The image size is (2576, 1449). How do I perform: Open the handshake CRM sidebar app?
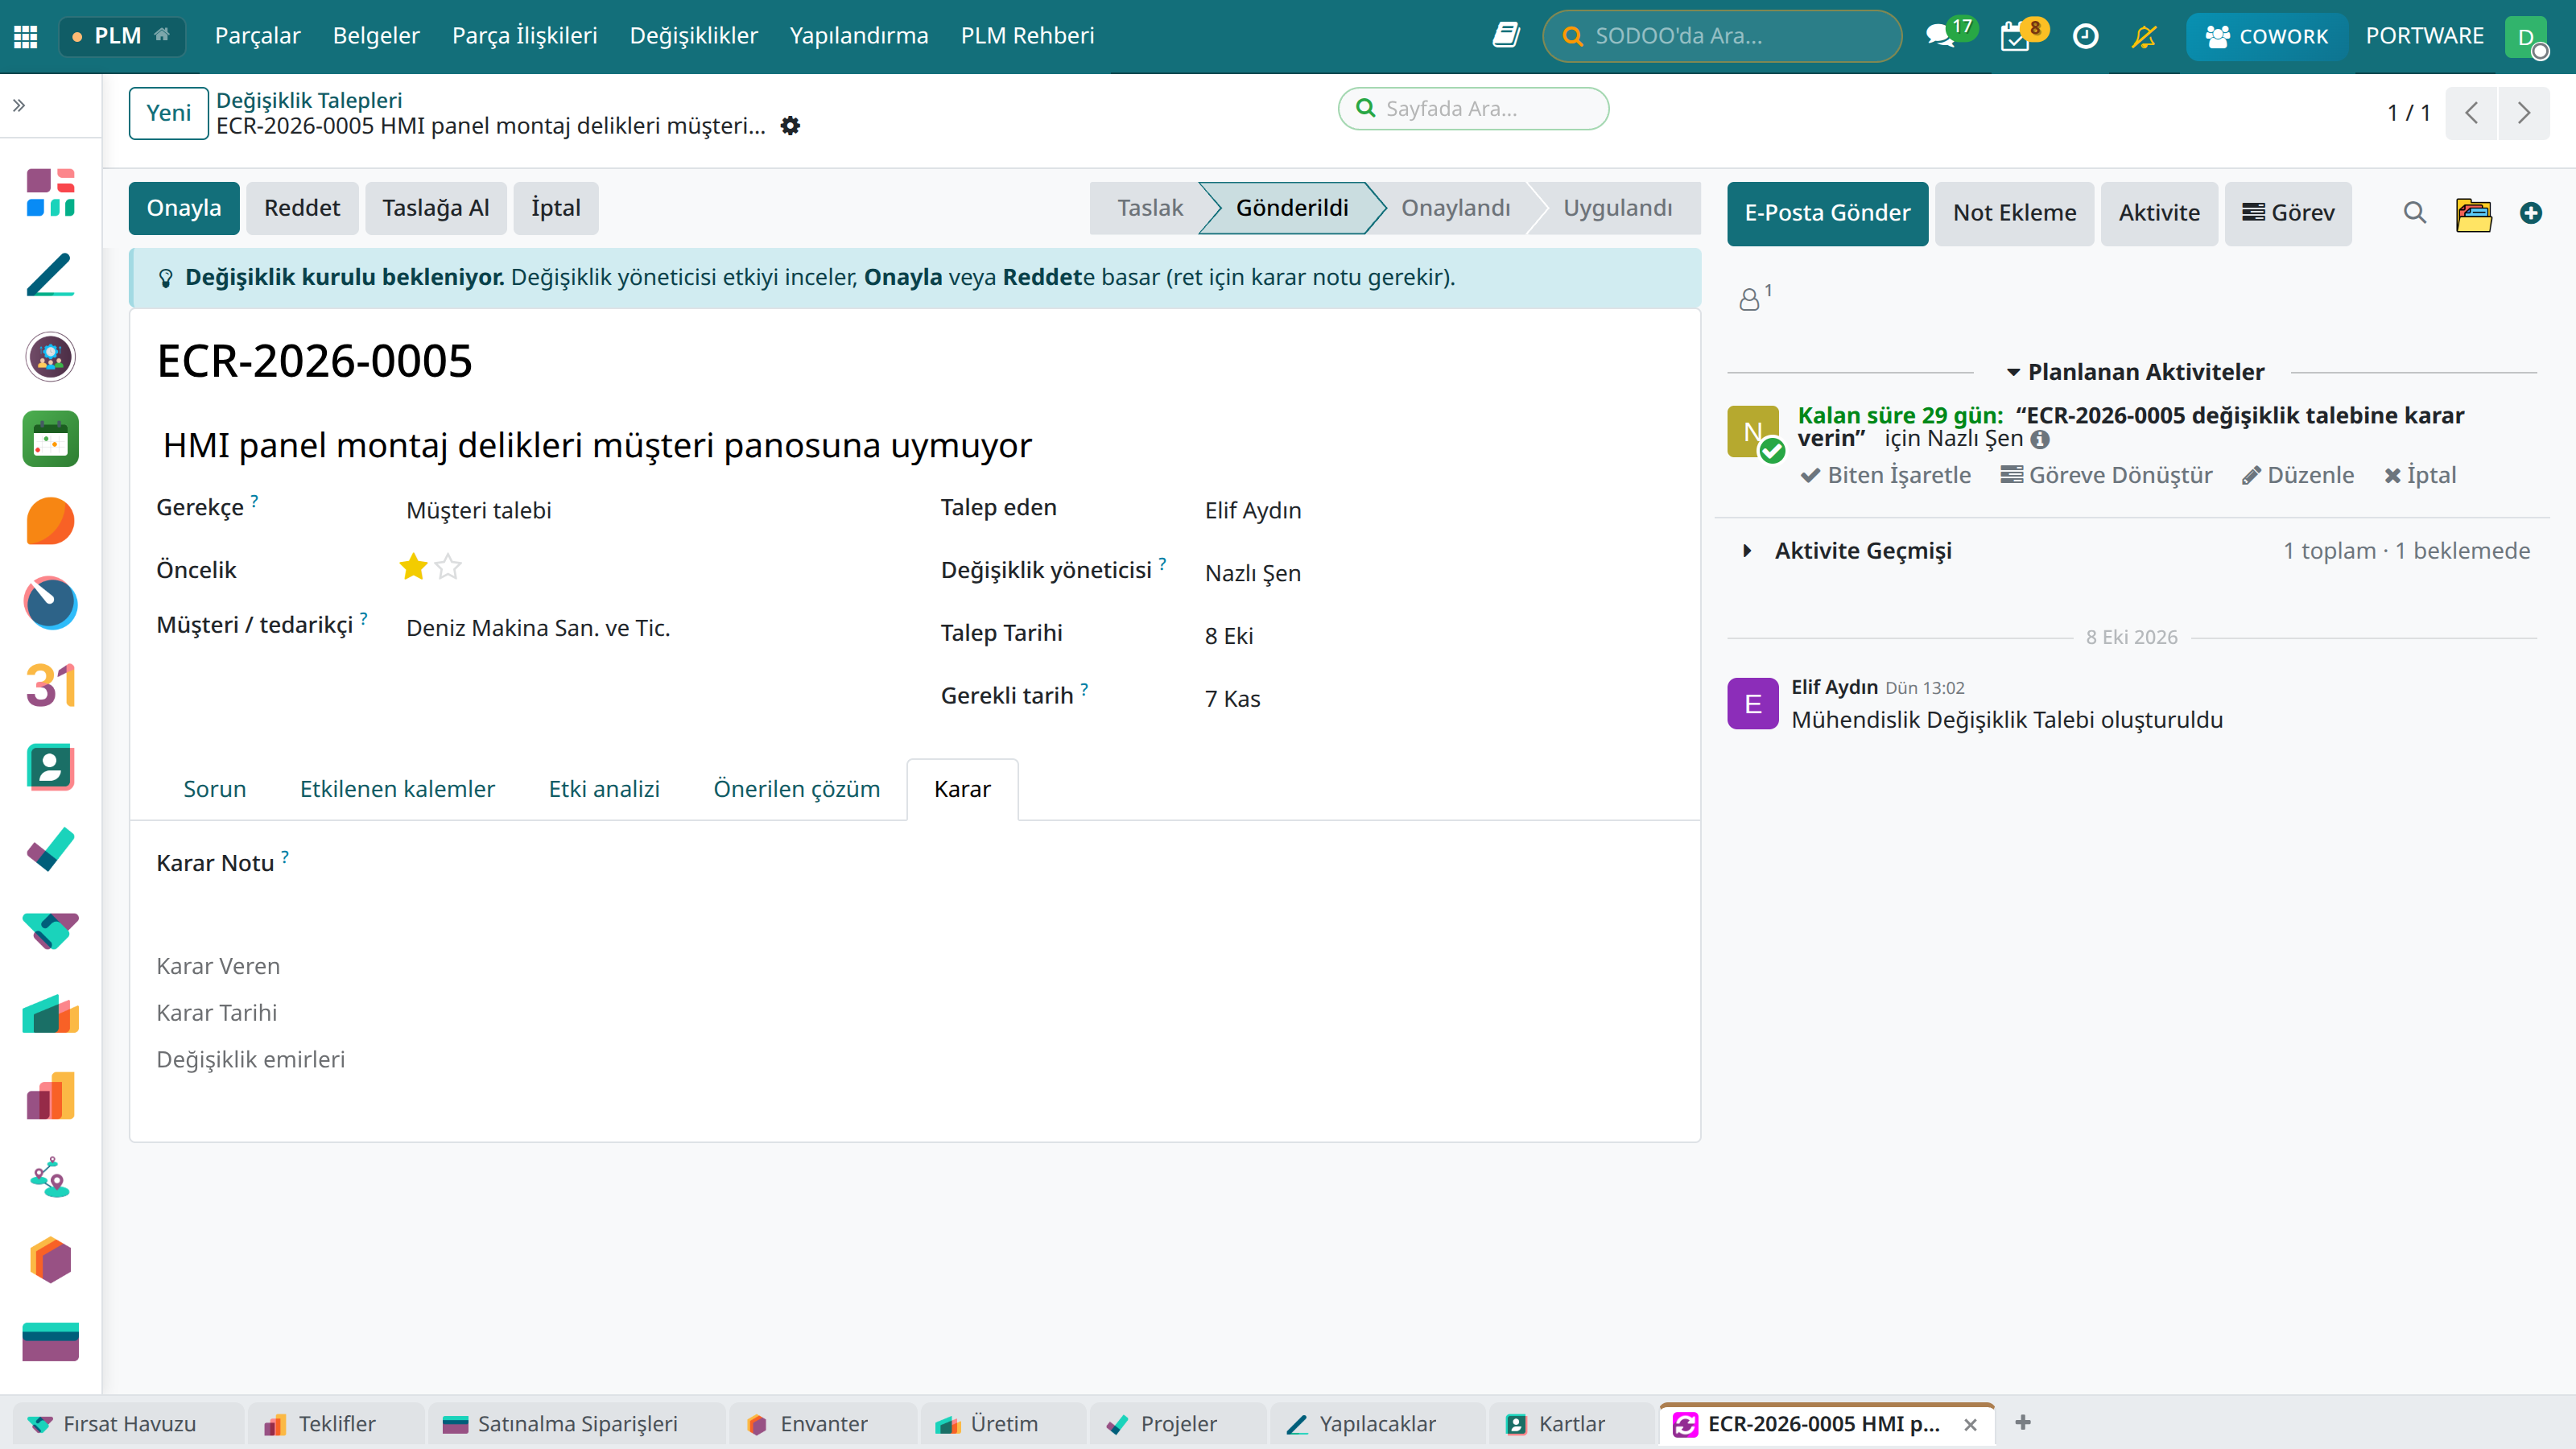click(50, 930)
